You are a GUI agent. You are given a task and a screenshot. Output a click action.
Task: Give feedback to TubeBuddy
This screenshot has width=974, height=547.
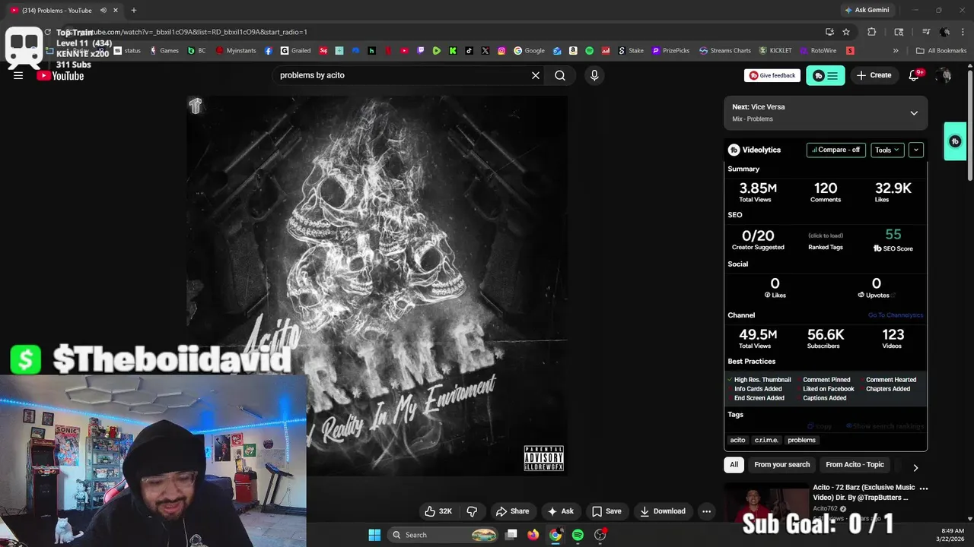(772, 75)
